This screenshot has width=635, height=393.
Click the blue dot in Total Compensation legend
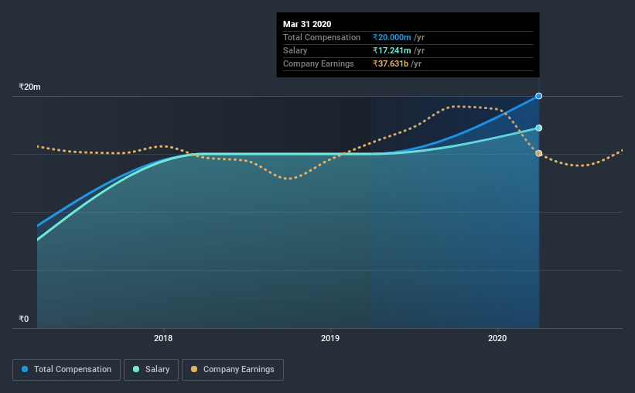pos(25,369)
